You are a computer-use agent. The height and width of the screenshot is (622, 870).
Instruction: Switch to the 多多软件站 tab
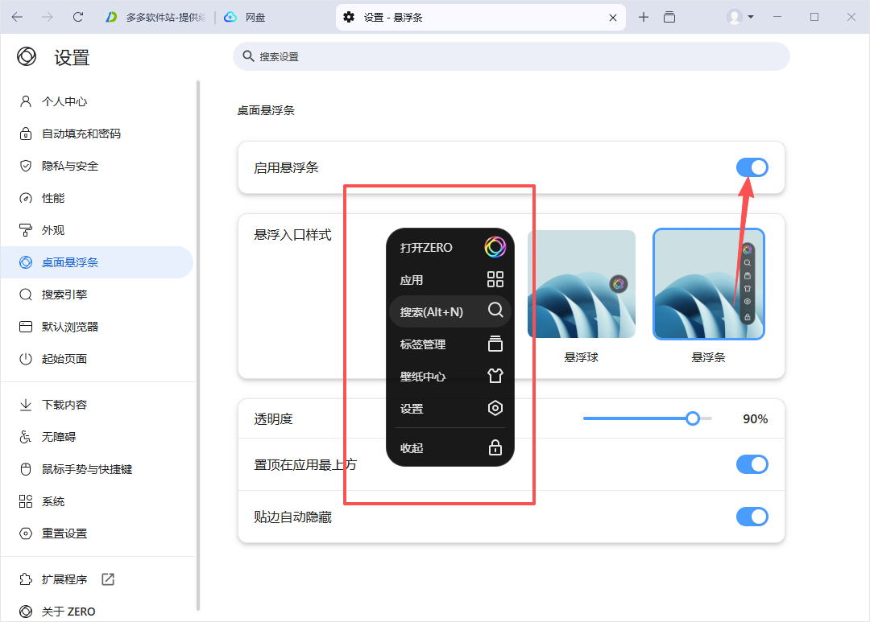[157, 17]
